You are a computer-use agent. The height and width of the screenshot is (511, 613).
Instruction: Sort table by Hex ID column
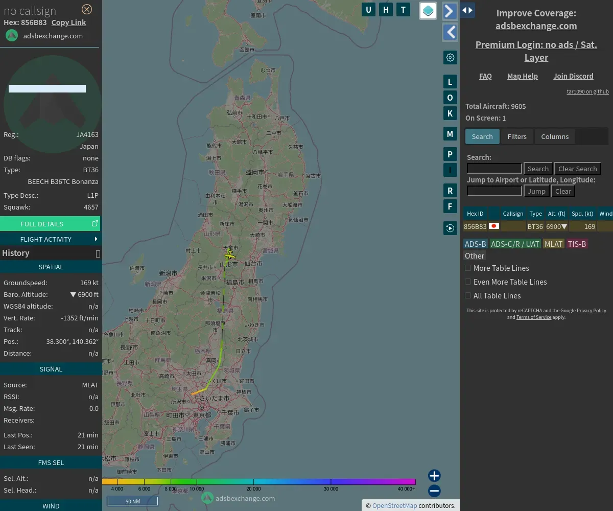475,214
